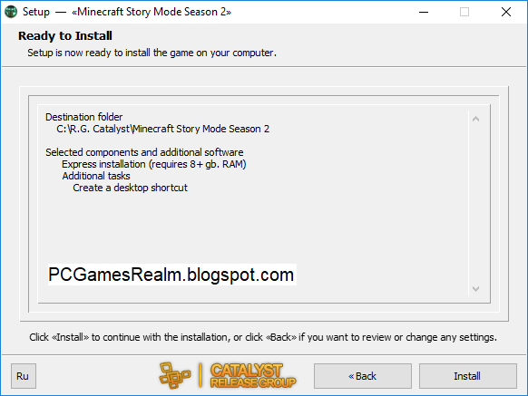Click the Create a desktop shortcut line
528x396 pixels.
pos(130,188)
